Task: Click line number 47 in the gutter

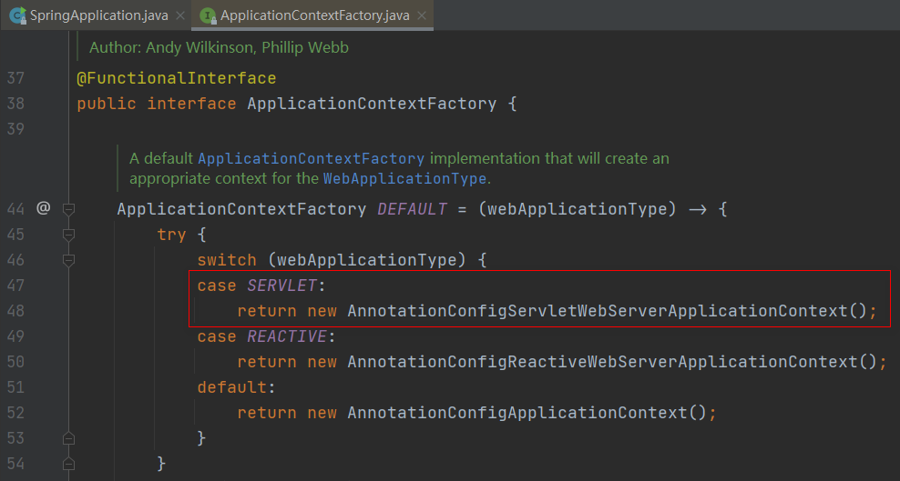Action: [15, 286]
